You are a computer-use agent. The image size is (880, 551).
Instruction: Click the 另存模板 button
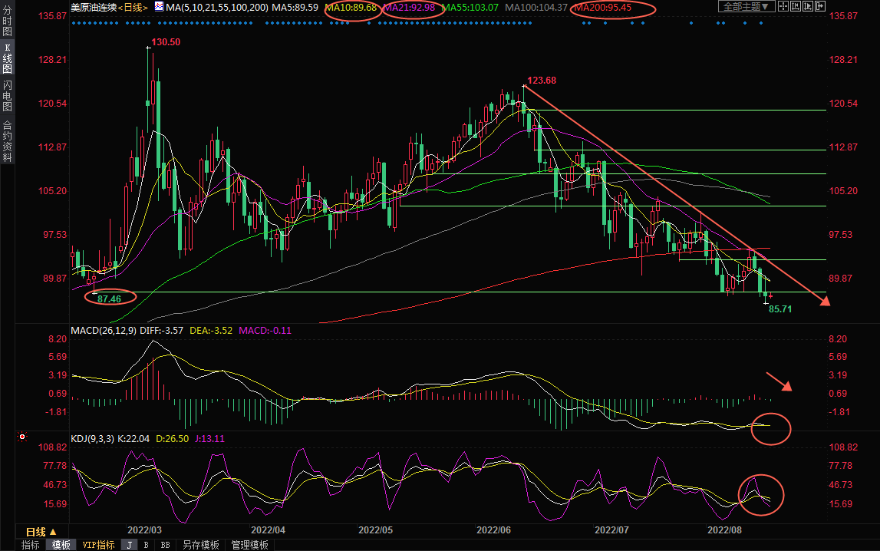click(x=200, y=545)
